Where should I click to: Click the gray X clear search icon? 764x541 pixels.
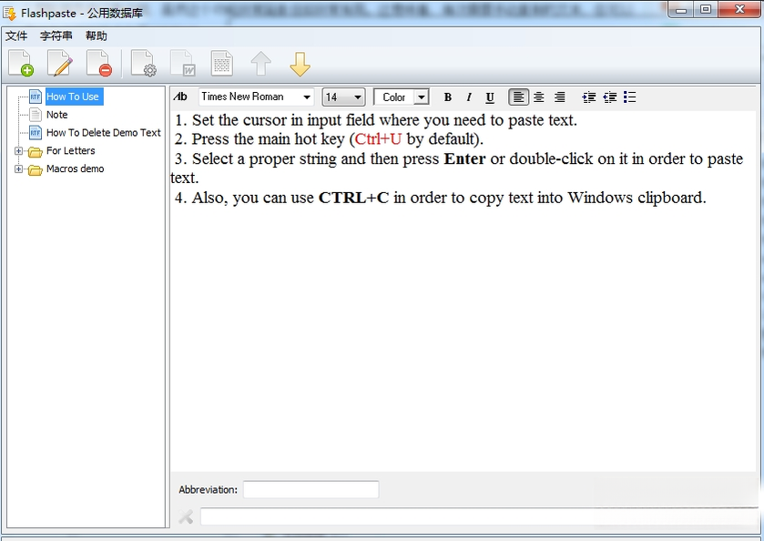coord(186,516)
